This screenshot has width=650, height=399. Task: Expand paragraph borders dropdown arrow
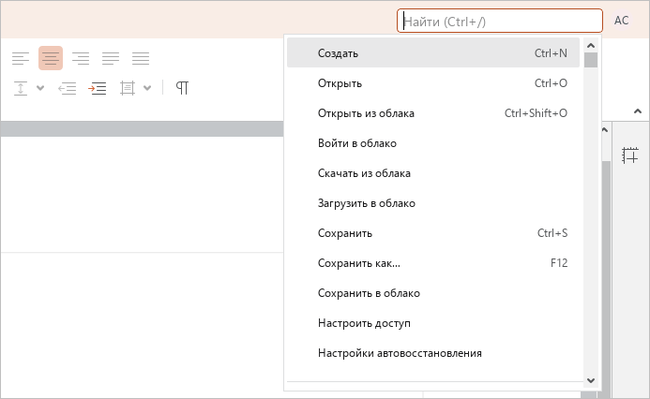pyautogui.click(x=147, y=88)
